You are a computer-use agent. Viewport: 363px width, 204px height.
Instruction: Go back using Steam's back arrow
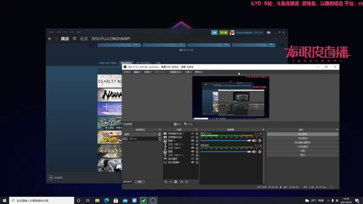(50, 39)
